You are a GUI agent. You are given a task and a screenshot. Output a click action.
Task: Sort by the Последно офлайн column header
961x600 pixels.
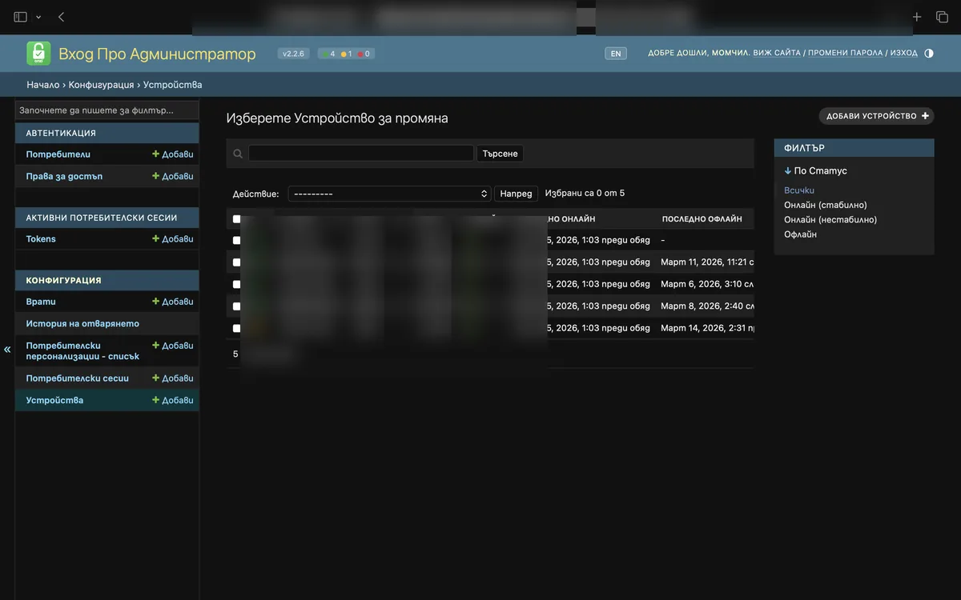click(702, 219)
